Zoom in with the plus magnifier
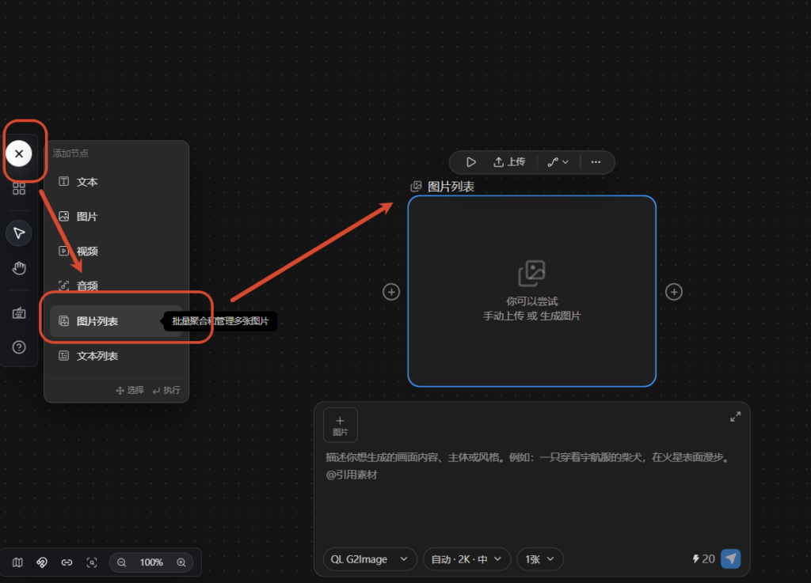This screenshot has width=811, height=583. click(x=181, y=562)
